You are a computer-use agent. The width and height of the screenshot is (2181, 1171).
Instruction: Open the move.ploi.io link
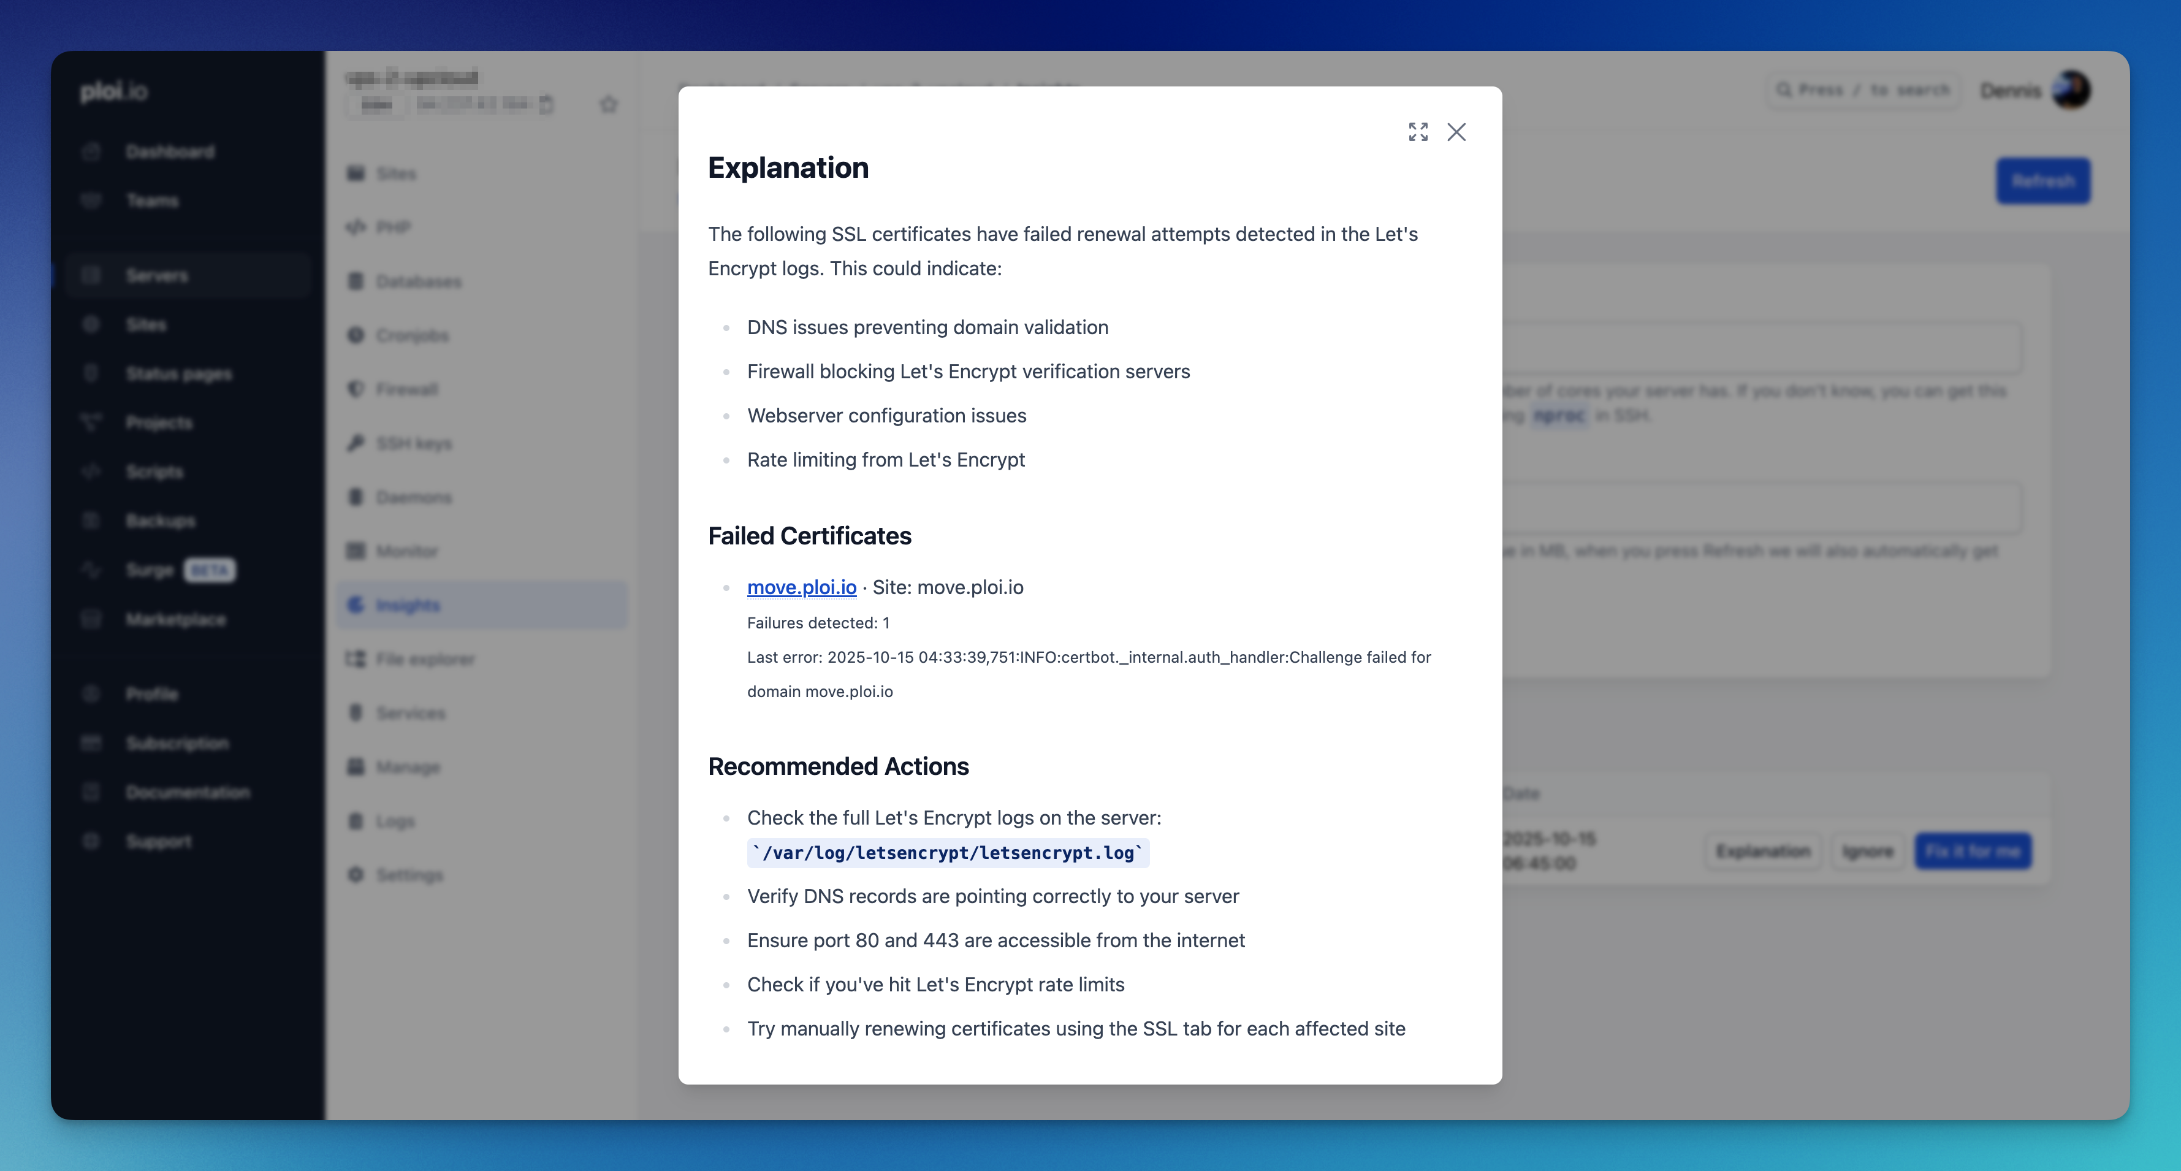coord(801,587)
